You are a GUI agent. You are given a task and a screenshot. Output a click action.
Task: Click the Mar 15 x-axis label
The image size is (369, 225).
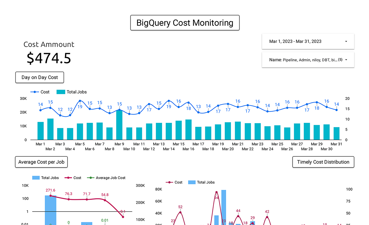(179, 144)
